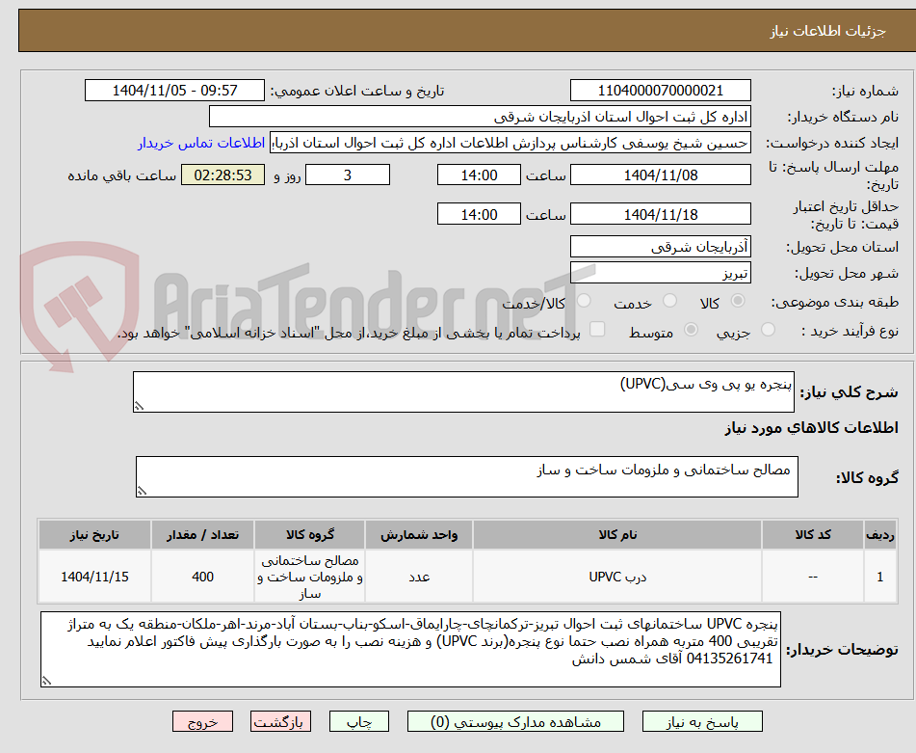Click the گروه کالا text area

click(x=467, y=476)
